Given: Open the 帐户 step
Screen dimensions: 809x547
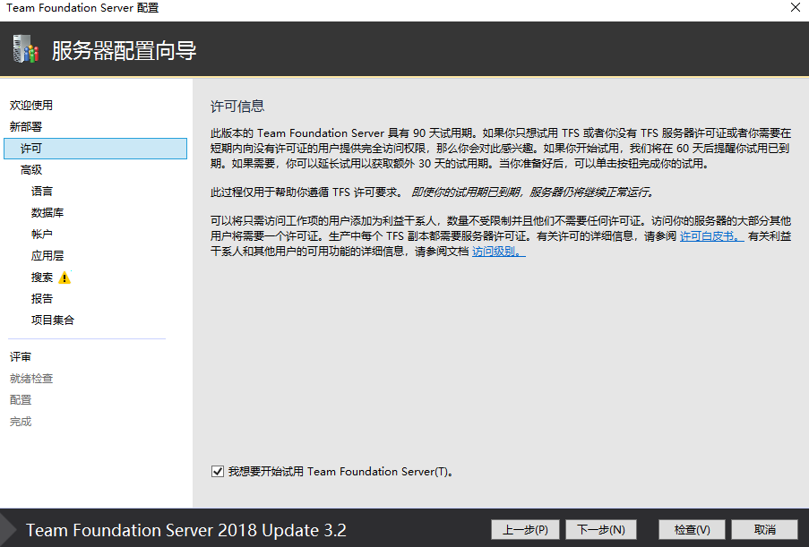Looking at the screenshot, I should point(42,234).
